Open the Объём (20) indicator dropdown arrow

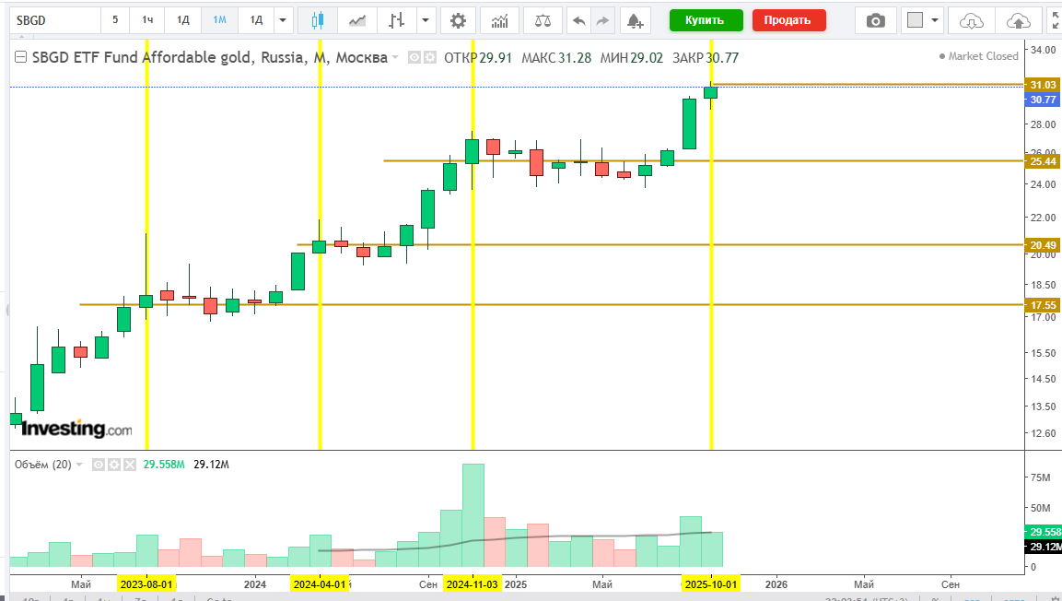point(79,465)
